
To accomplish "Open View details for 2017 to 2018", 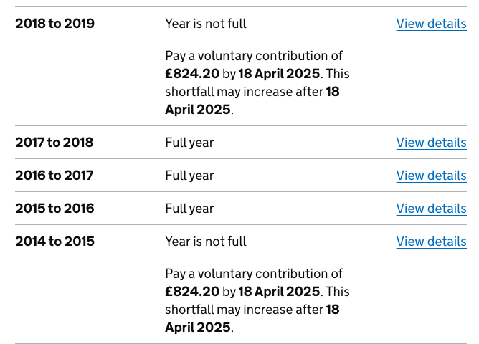I will tap(432, 143).
